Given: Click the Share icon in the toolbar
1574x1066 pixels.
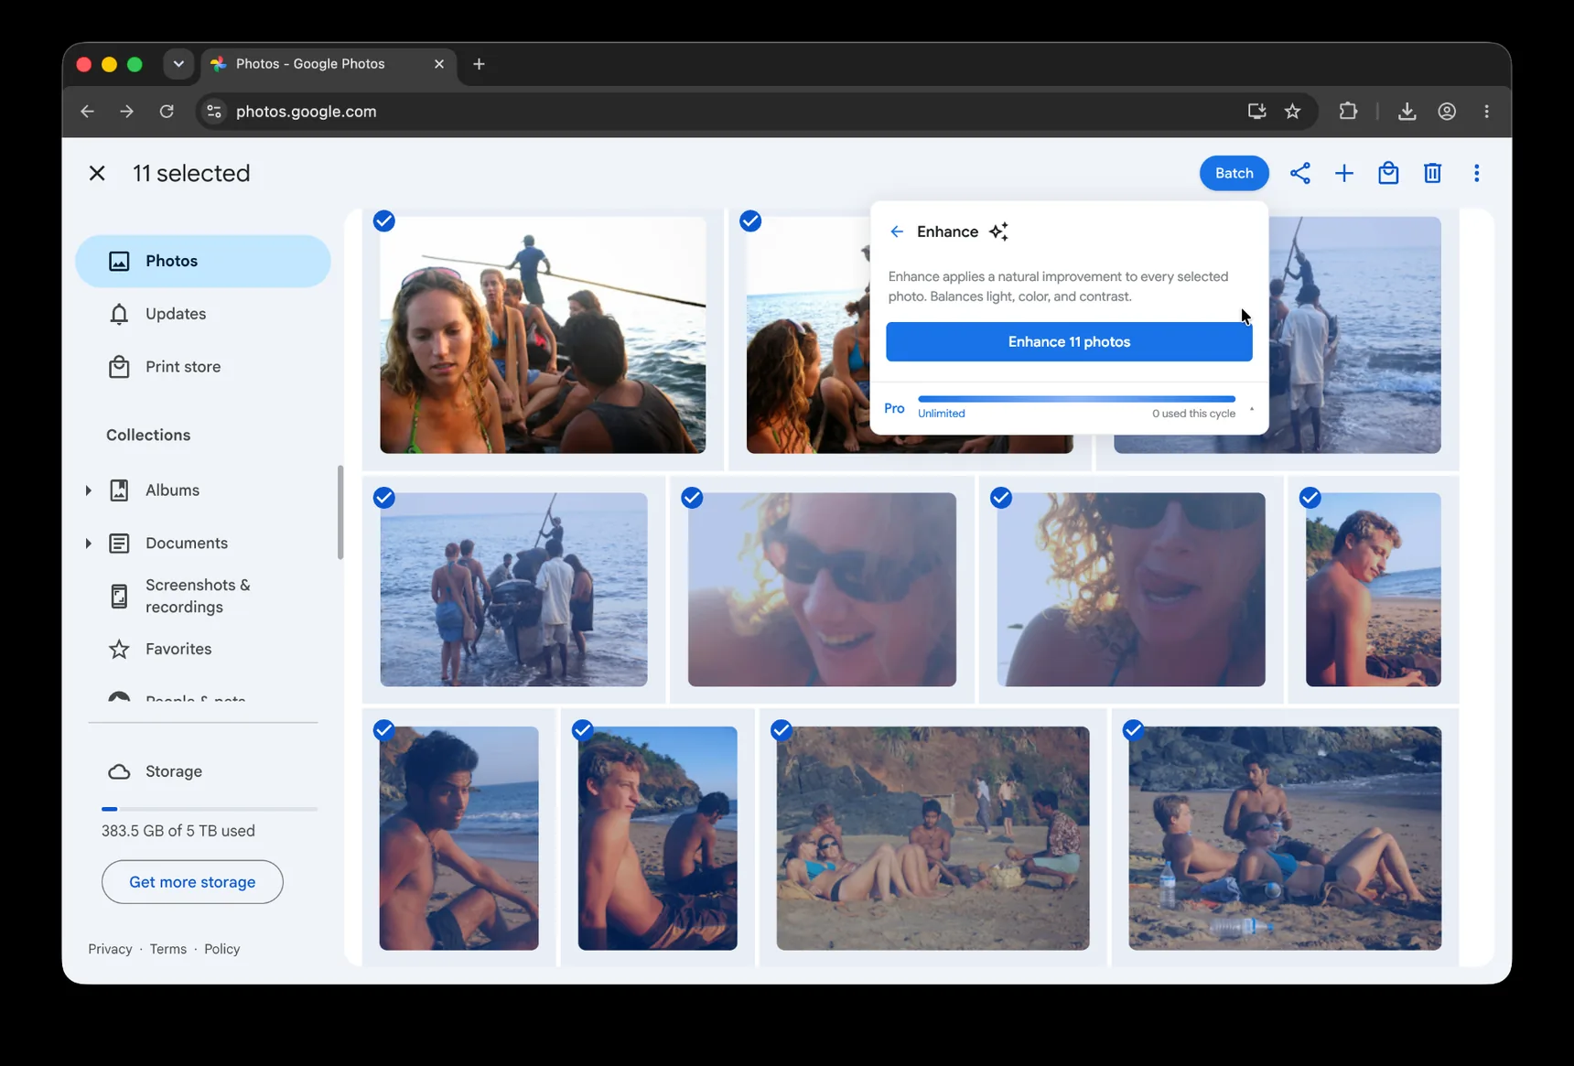Looking at the screenshot, I should (x=1299, y=173).
